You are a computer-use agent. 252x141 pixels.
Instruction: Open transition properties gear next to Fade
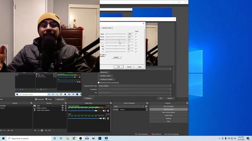(146, 107)
